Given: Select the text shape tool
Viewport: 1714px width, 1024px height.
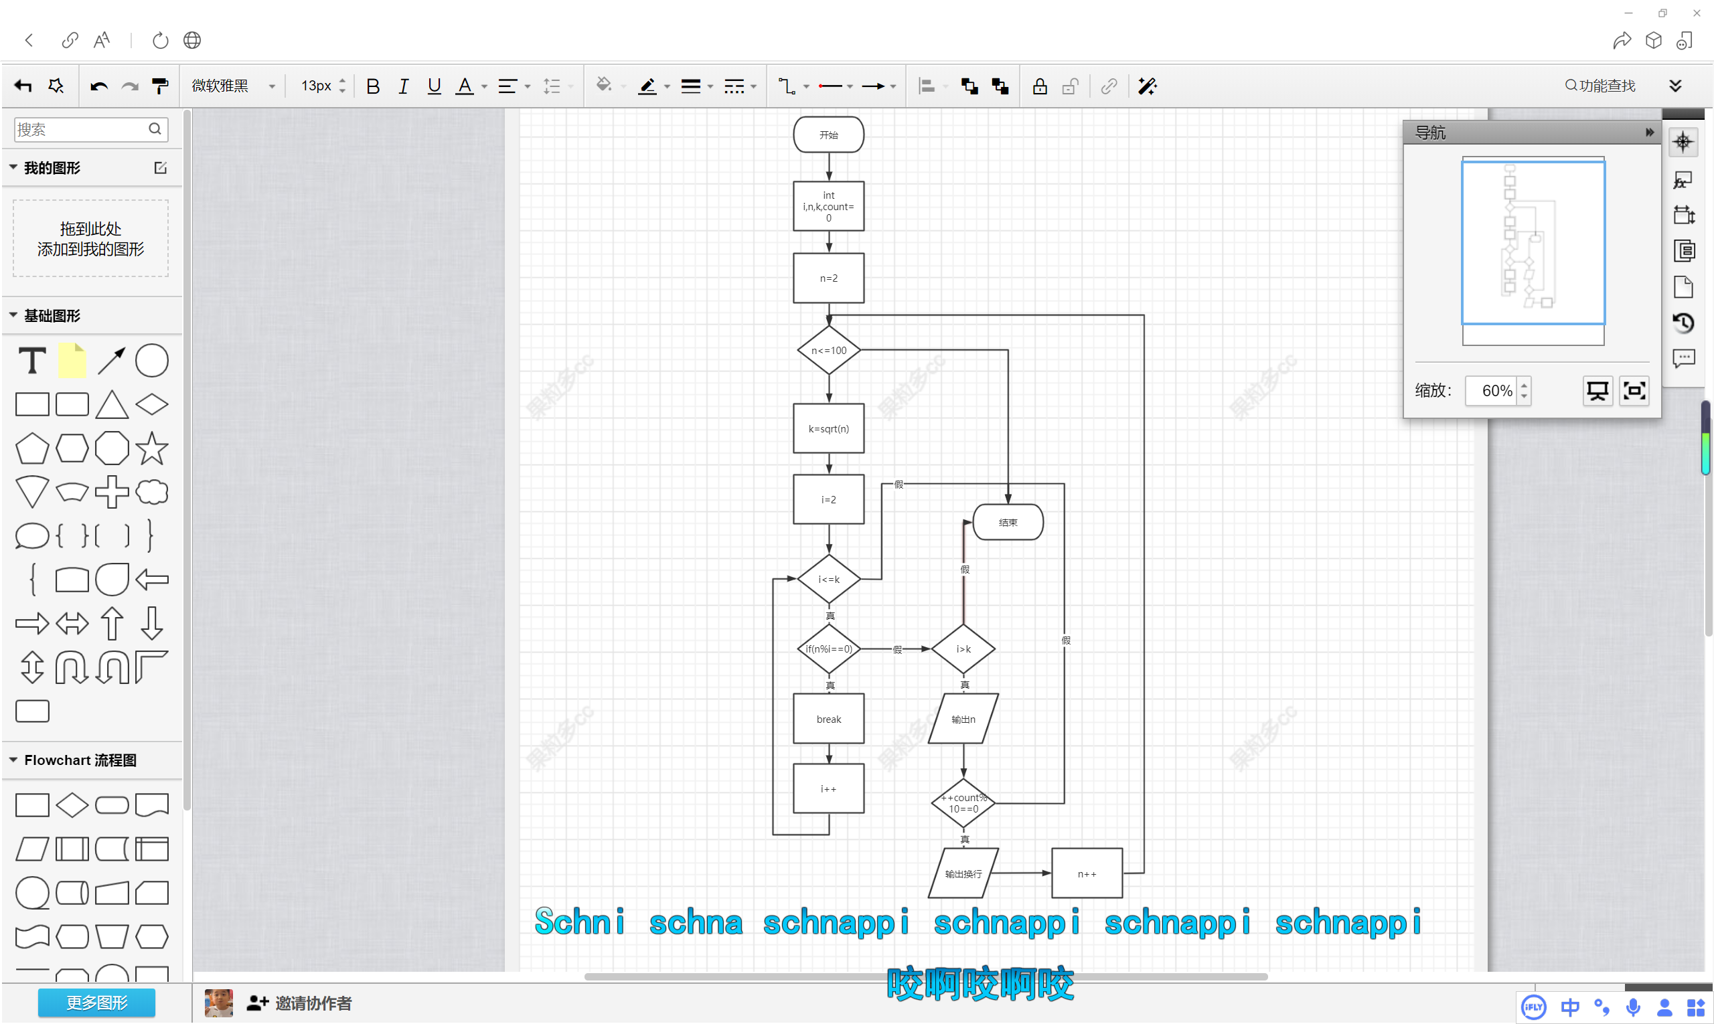Looking at the screenshot, I should (x=31, y=360).
